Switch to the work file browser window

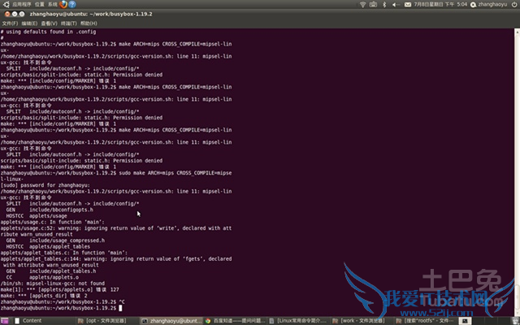pyautogui.click(x=363, y=321)
